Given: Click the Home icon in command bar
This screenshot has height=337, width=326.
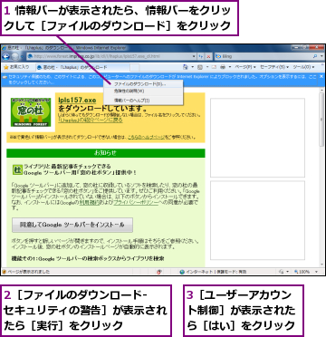Looking at the screenshot, I should point(186,67).
